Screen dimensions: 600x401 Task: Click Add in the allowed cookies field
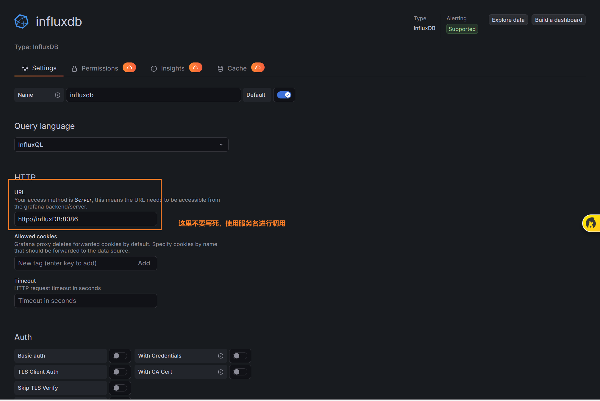pos(144,263)
